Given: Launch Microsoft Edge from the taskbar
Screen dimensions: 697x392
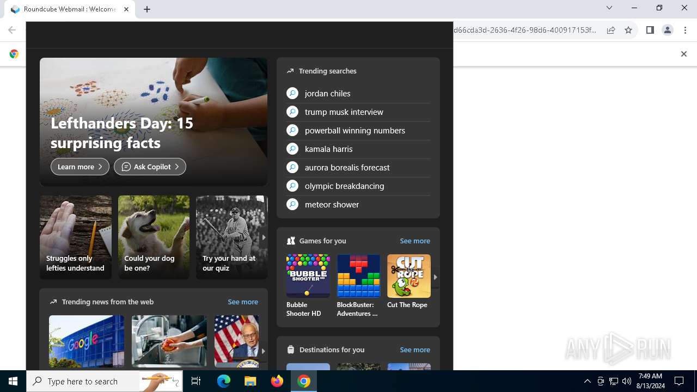Looking at the screenshot, I should [x=224, y=381].
